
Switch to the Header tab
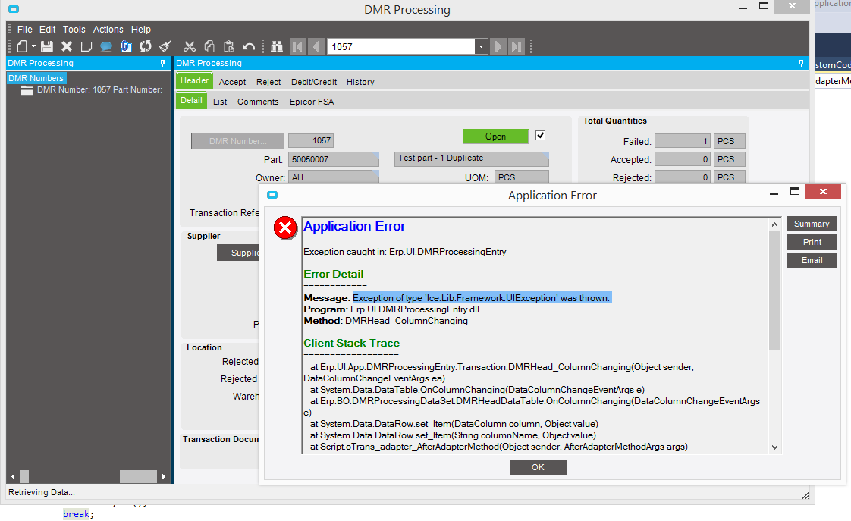pos(194,81)
